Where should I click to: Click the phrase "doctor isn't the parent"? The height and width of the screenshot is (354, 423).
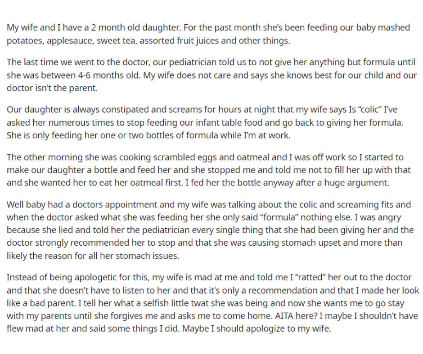click(52, 88)
